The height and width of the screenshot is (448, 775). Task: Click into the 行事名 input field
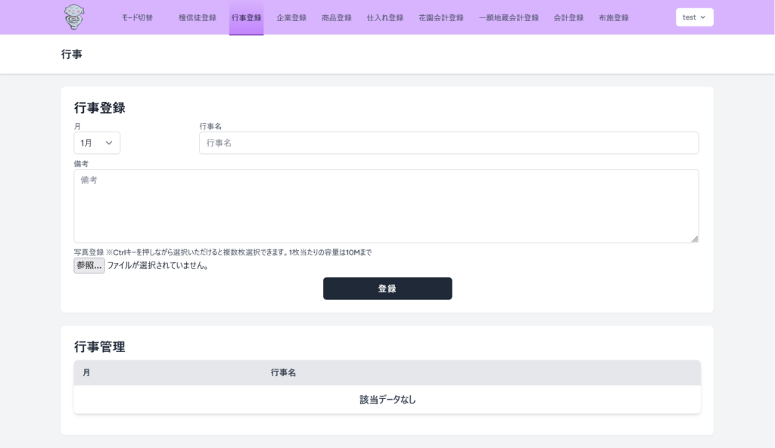click(x=448, y=142)
